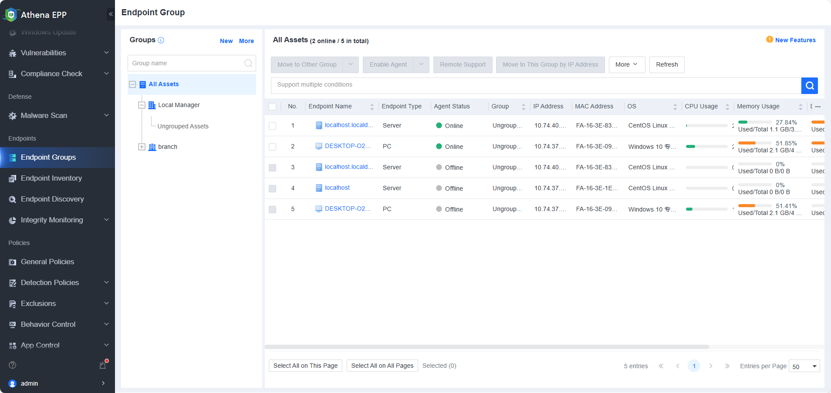Click the More link in Groups panel

coord(247,41)
